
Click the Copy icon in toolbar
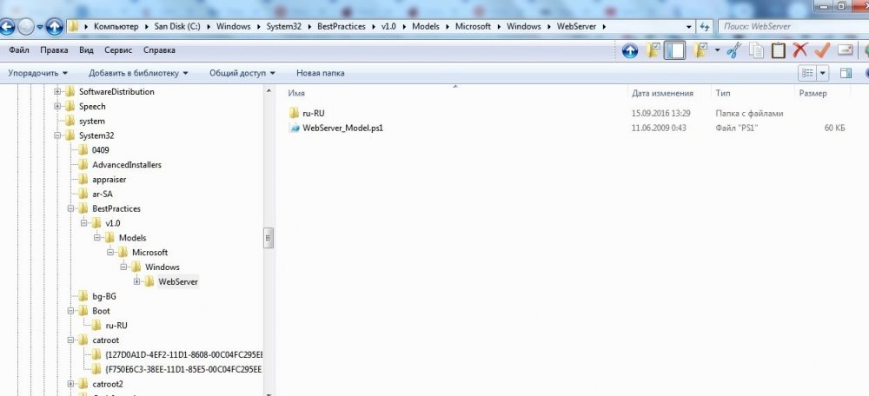756,50
